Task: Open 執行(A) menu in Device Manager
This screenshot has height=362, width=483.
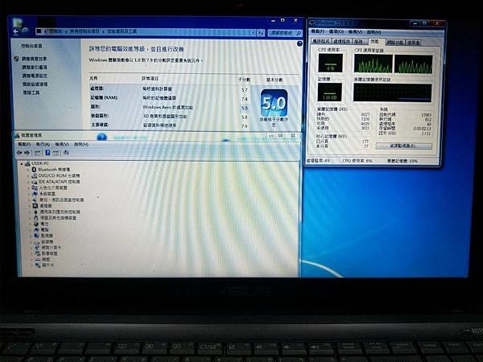Action: (43, 144)
